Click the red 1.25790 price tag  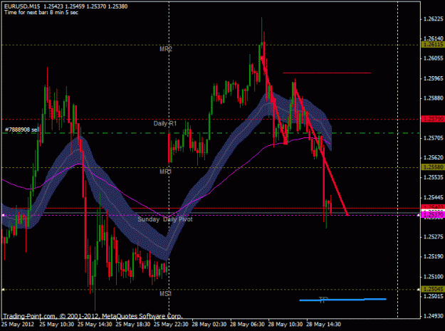(x=433, y=119)
